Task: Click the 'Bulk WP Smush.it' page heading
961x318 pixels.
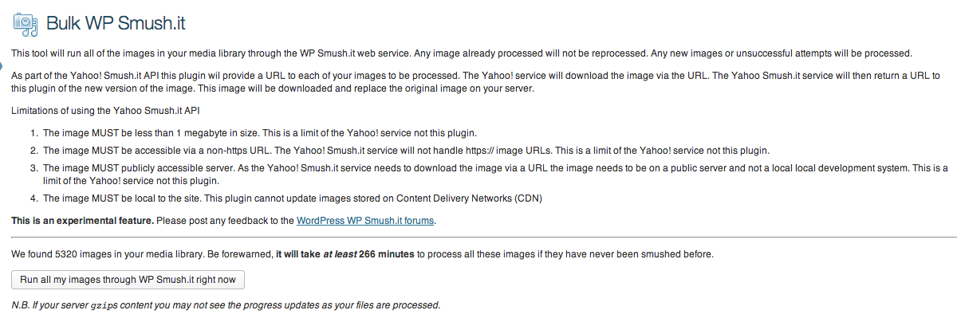Action: pos(116,22)
